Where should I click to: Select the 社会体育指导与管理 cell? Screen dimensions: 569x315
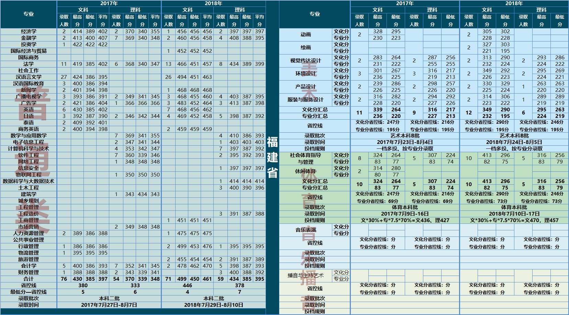(x=305, y=158)
